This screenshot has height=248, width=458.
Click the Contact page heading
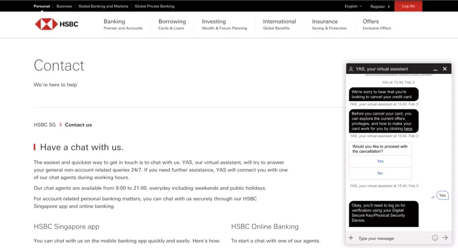point(59,65)
